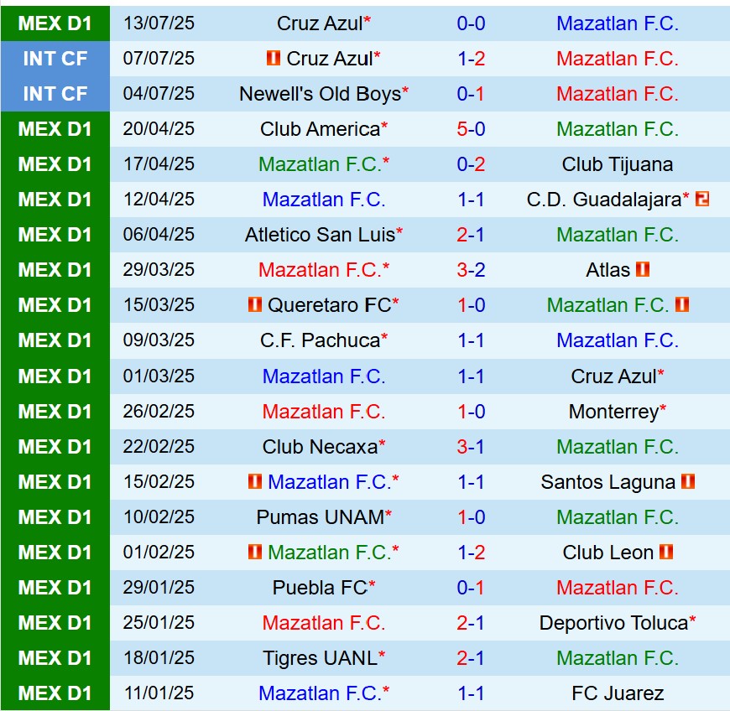Open the 3-2 score against Atlas
Viewport: 730px width, 711px height.
(x=471, y=270)
